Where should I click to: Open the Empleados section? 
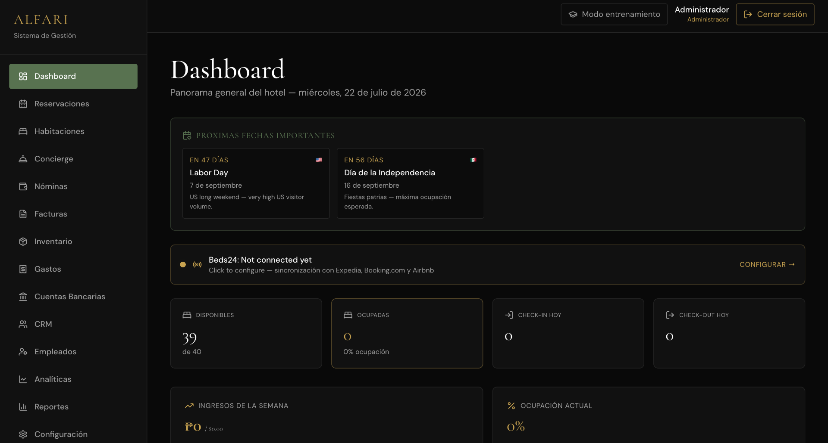pyautogui.click(x=73, y=352)
